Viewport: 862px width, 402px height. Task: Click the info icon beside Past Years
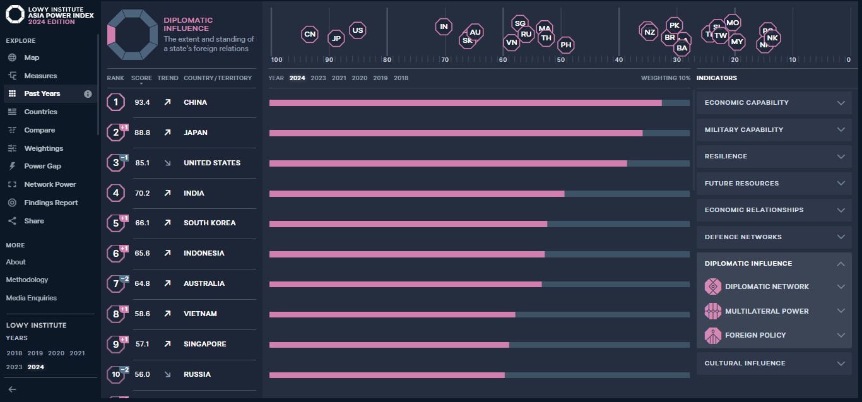pos(88,94)
